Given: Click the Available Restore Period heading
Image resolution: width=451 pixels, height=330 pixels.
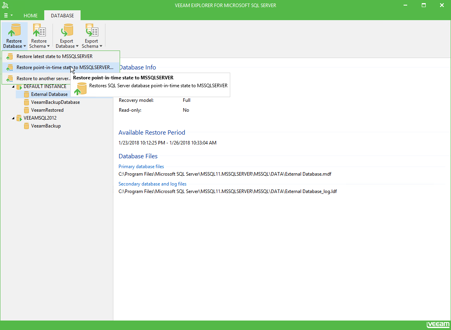Looking at the screenshot, I should pos(152,133).
